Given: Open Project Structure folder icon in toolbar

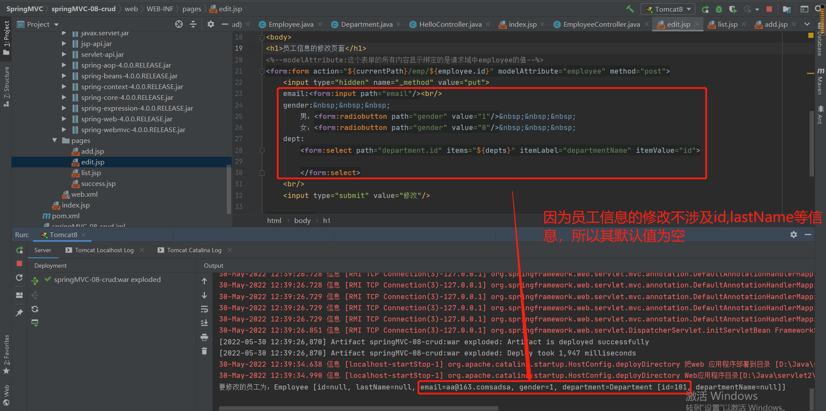Looking at the screenshot, I should pos(787,9).
